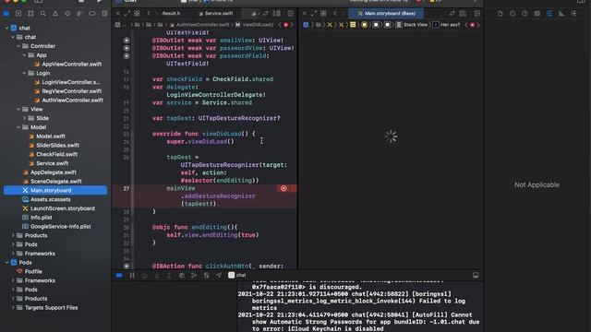Open the History inspector tab
This screenshot has height=332, width=591.
pyautogui.click(x=513, y=14)
